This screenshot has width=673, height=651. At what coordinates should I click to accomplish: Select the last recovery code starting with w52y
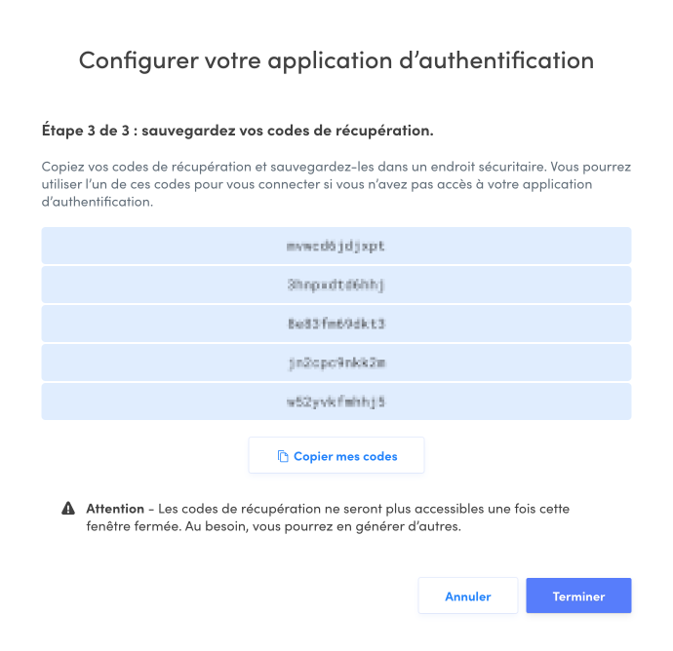coord(336,402)
